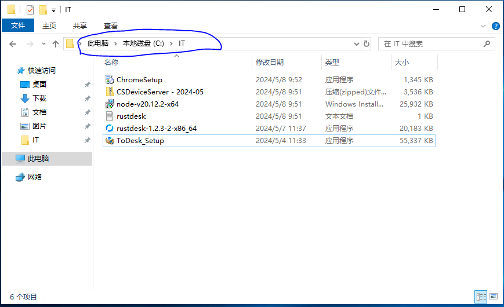This screenshot has width=504, height=307.
Task: Open the 查看 ribbon tab
Action: coord(111,25)
